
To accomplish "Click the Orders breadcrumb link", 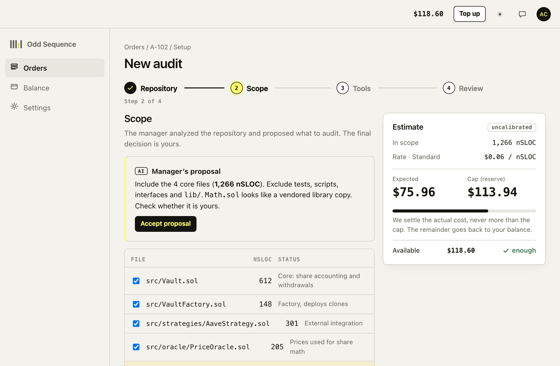I will coord(134,47).
